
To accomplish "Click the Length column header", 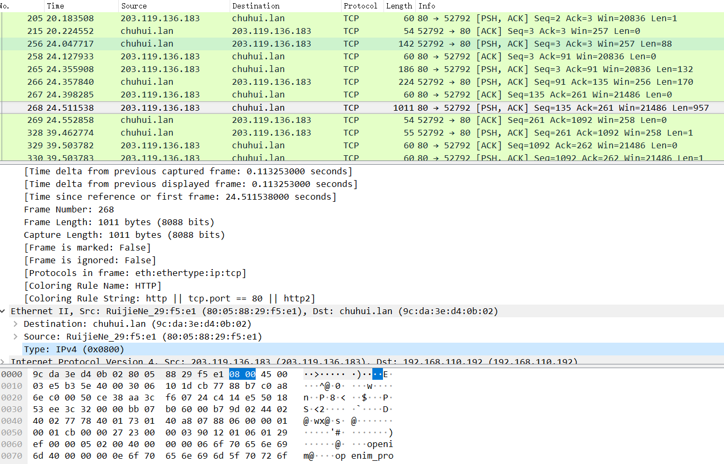I will pyautogui.click(x=399, y=6).
